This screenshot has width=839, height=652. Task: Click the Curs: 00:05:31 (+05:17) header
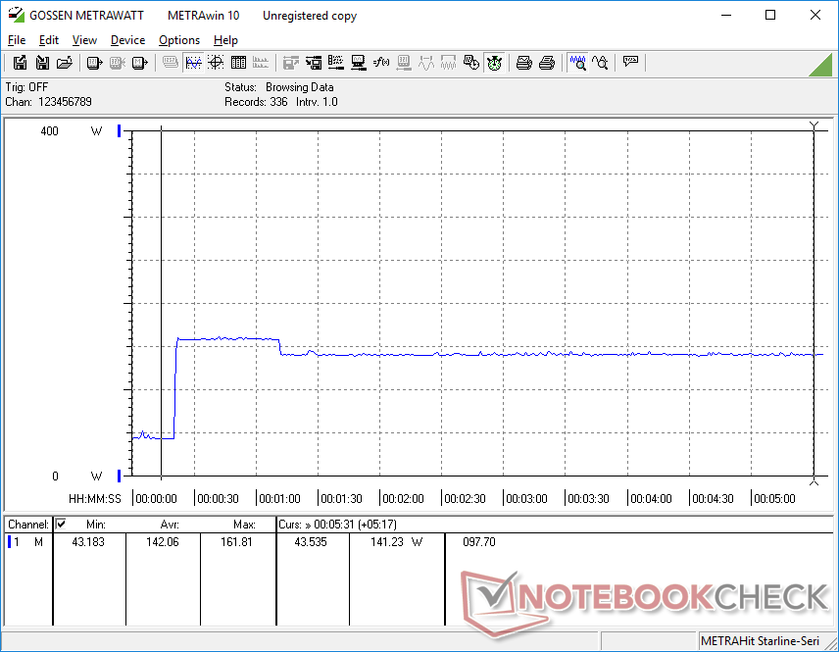(x=337, y=525)
